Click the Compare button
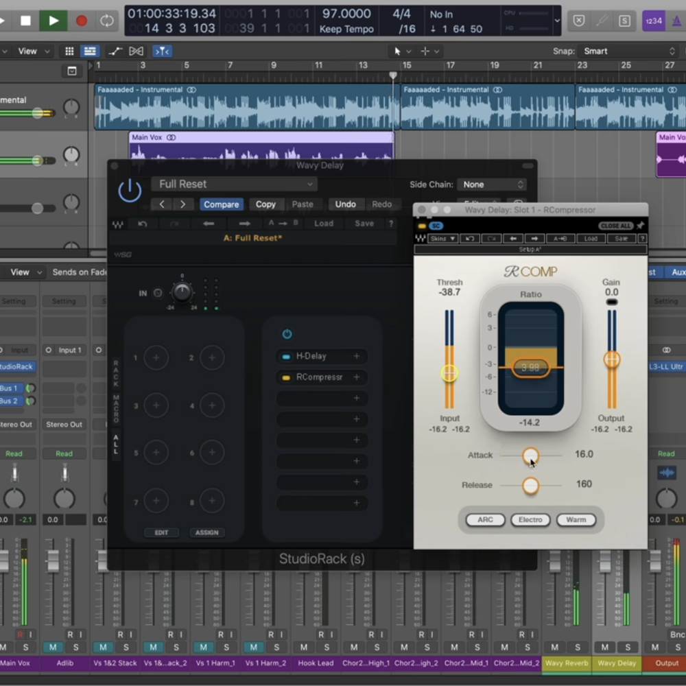This screenshot has height=686, width=686. pyautogui.click(x=221, y=204)
